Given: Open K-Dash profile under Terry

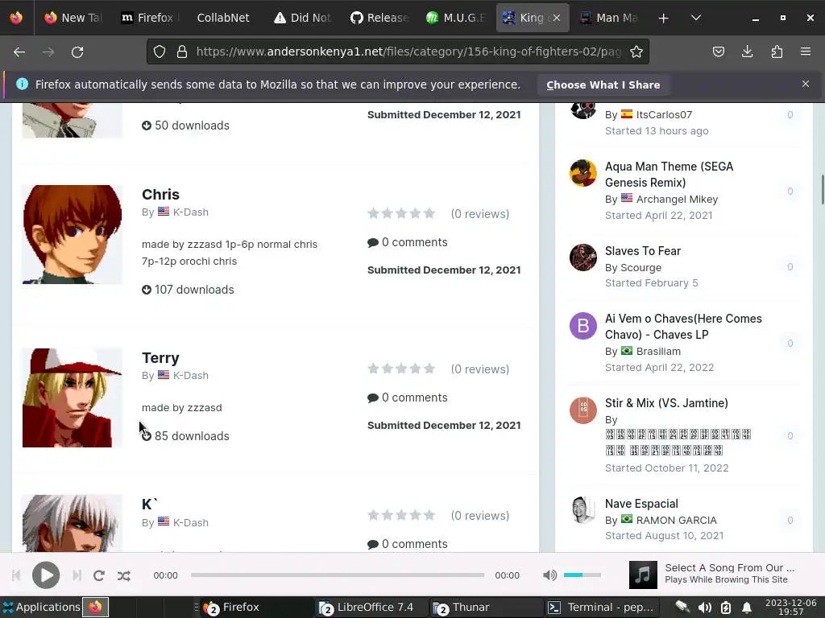Looking at the screenshot, I should click(190, 375).
